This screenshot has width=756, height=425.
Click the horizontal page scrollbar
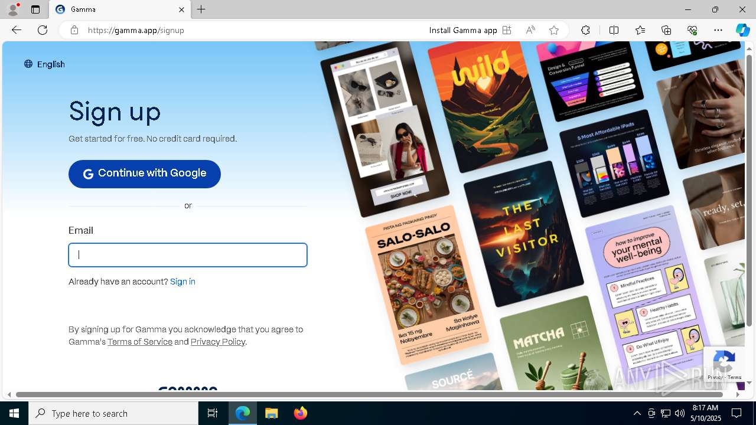369,394
